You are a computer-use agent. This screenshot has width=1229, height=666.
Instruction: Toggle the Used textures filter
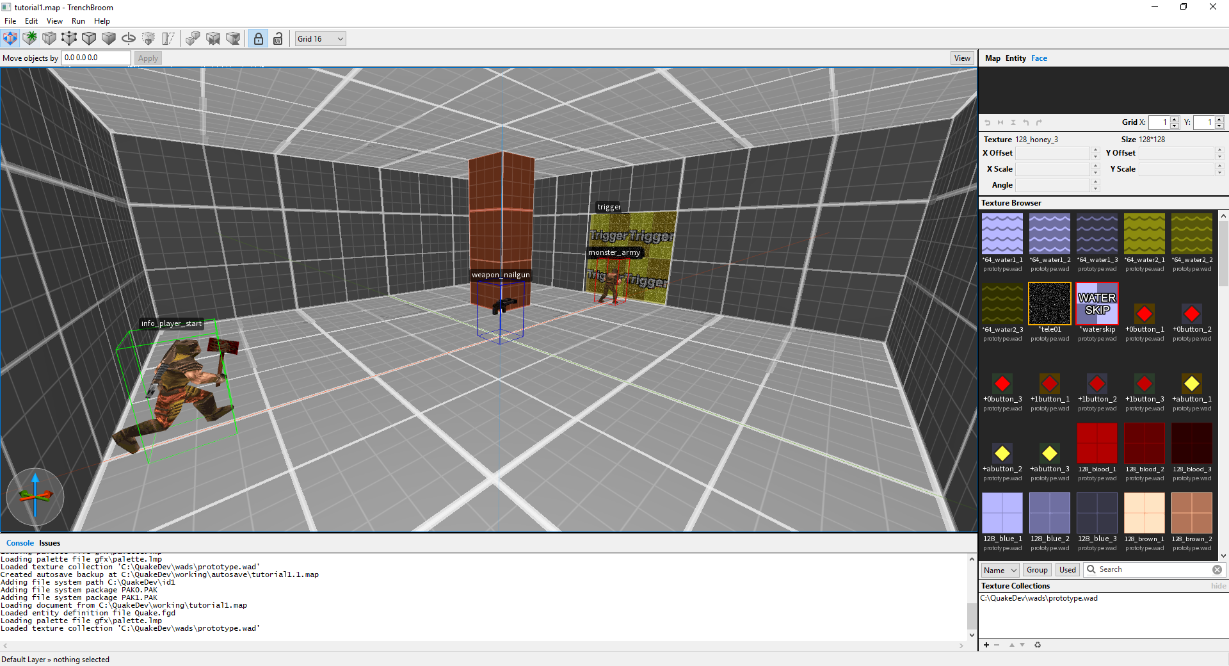point(1068,570)
